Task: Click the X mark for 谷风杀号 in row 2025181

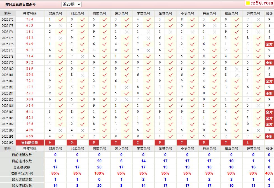Action: (x=83, y=75)
